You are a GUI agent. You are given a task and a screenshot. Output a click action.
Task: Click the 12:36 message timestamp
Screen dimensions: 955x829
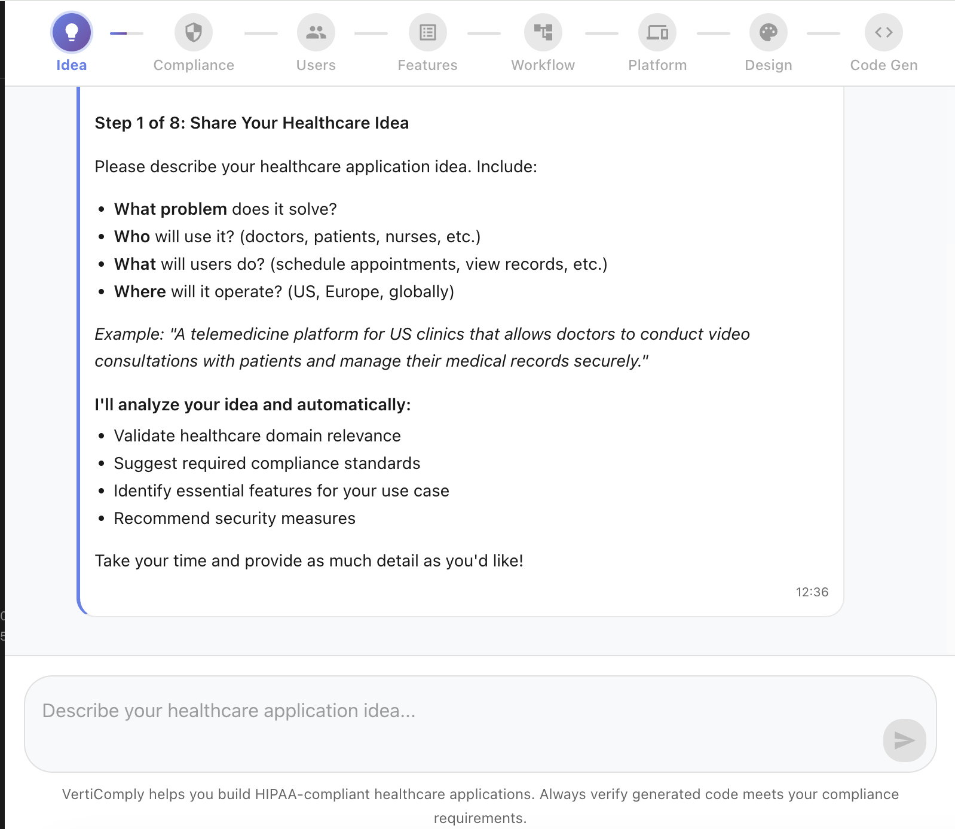[x=812, y=592]
